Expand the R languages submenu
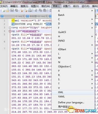Image resolution: width=98 pixels, height=114 pixels. 73,75
